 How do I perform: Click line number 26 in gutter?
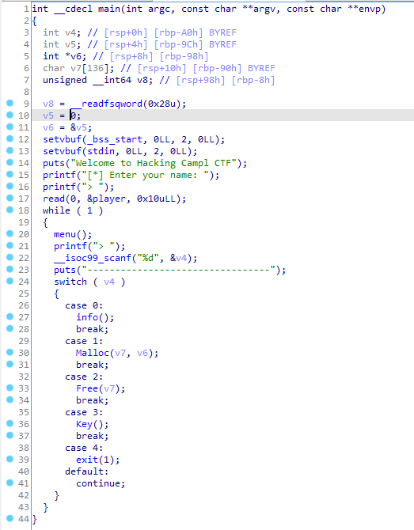coord(24,305)
